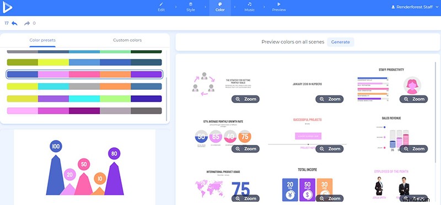This screenshot has width=441, height=205.
Task: Click the Preview play icon
Action: click(279, 4)
